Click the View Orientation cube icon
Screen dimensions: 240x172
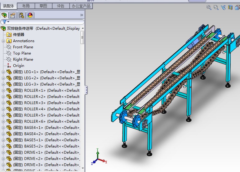(238, 7)
